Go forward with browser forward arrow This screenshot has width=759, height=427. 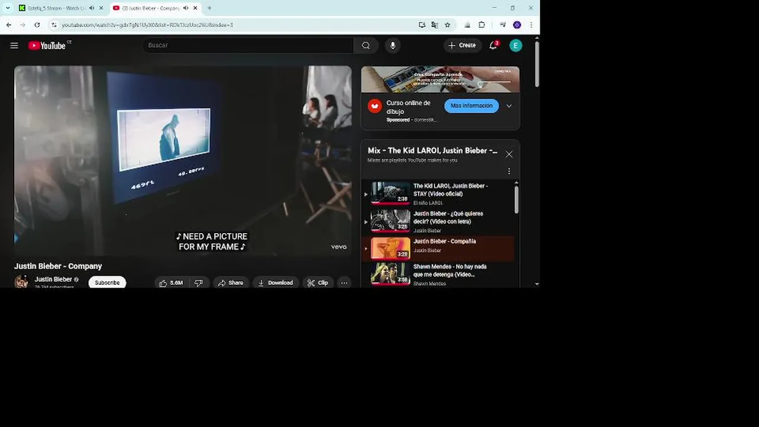click(23, 25)
